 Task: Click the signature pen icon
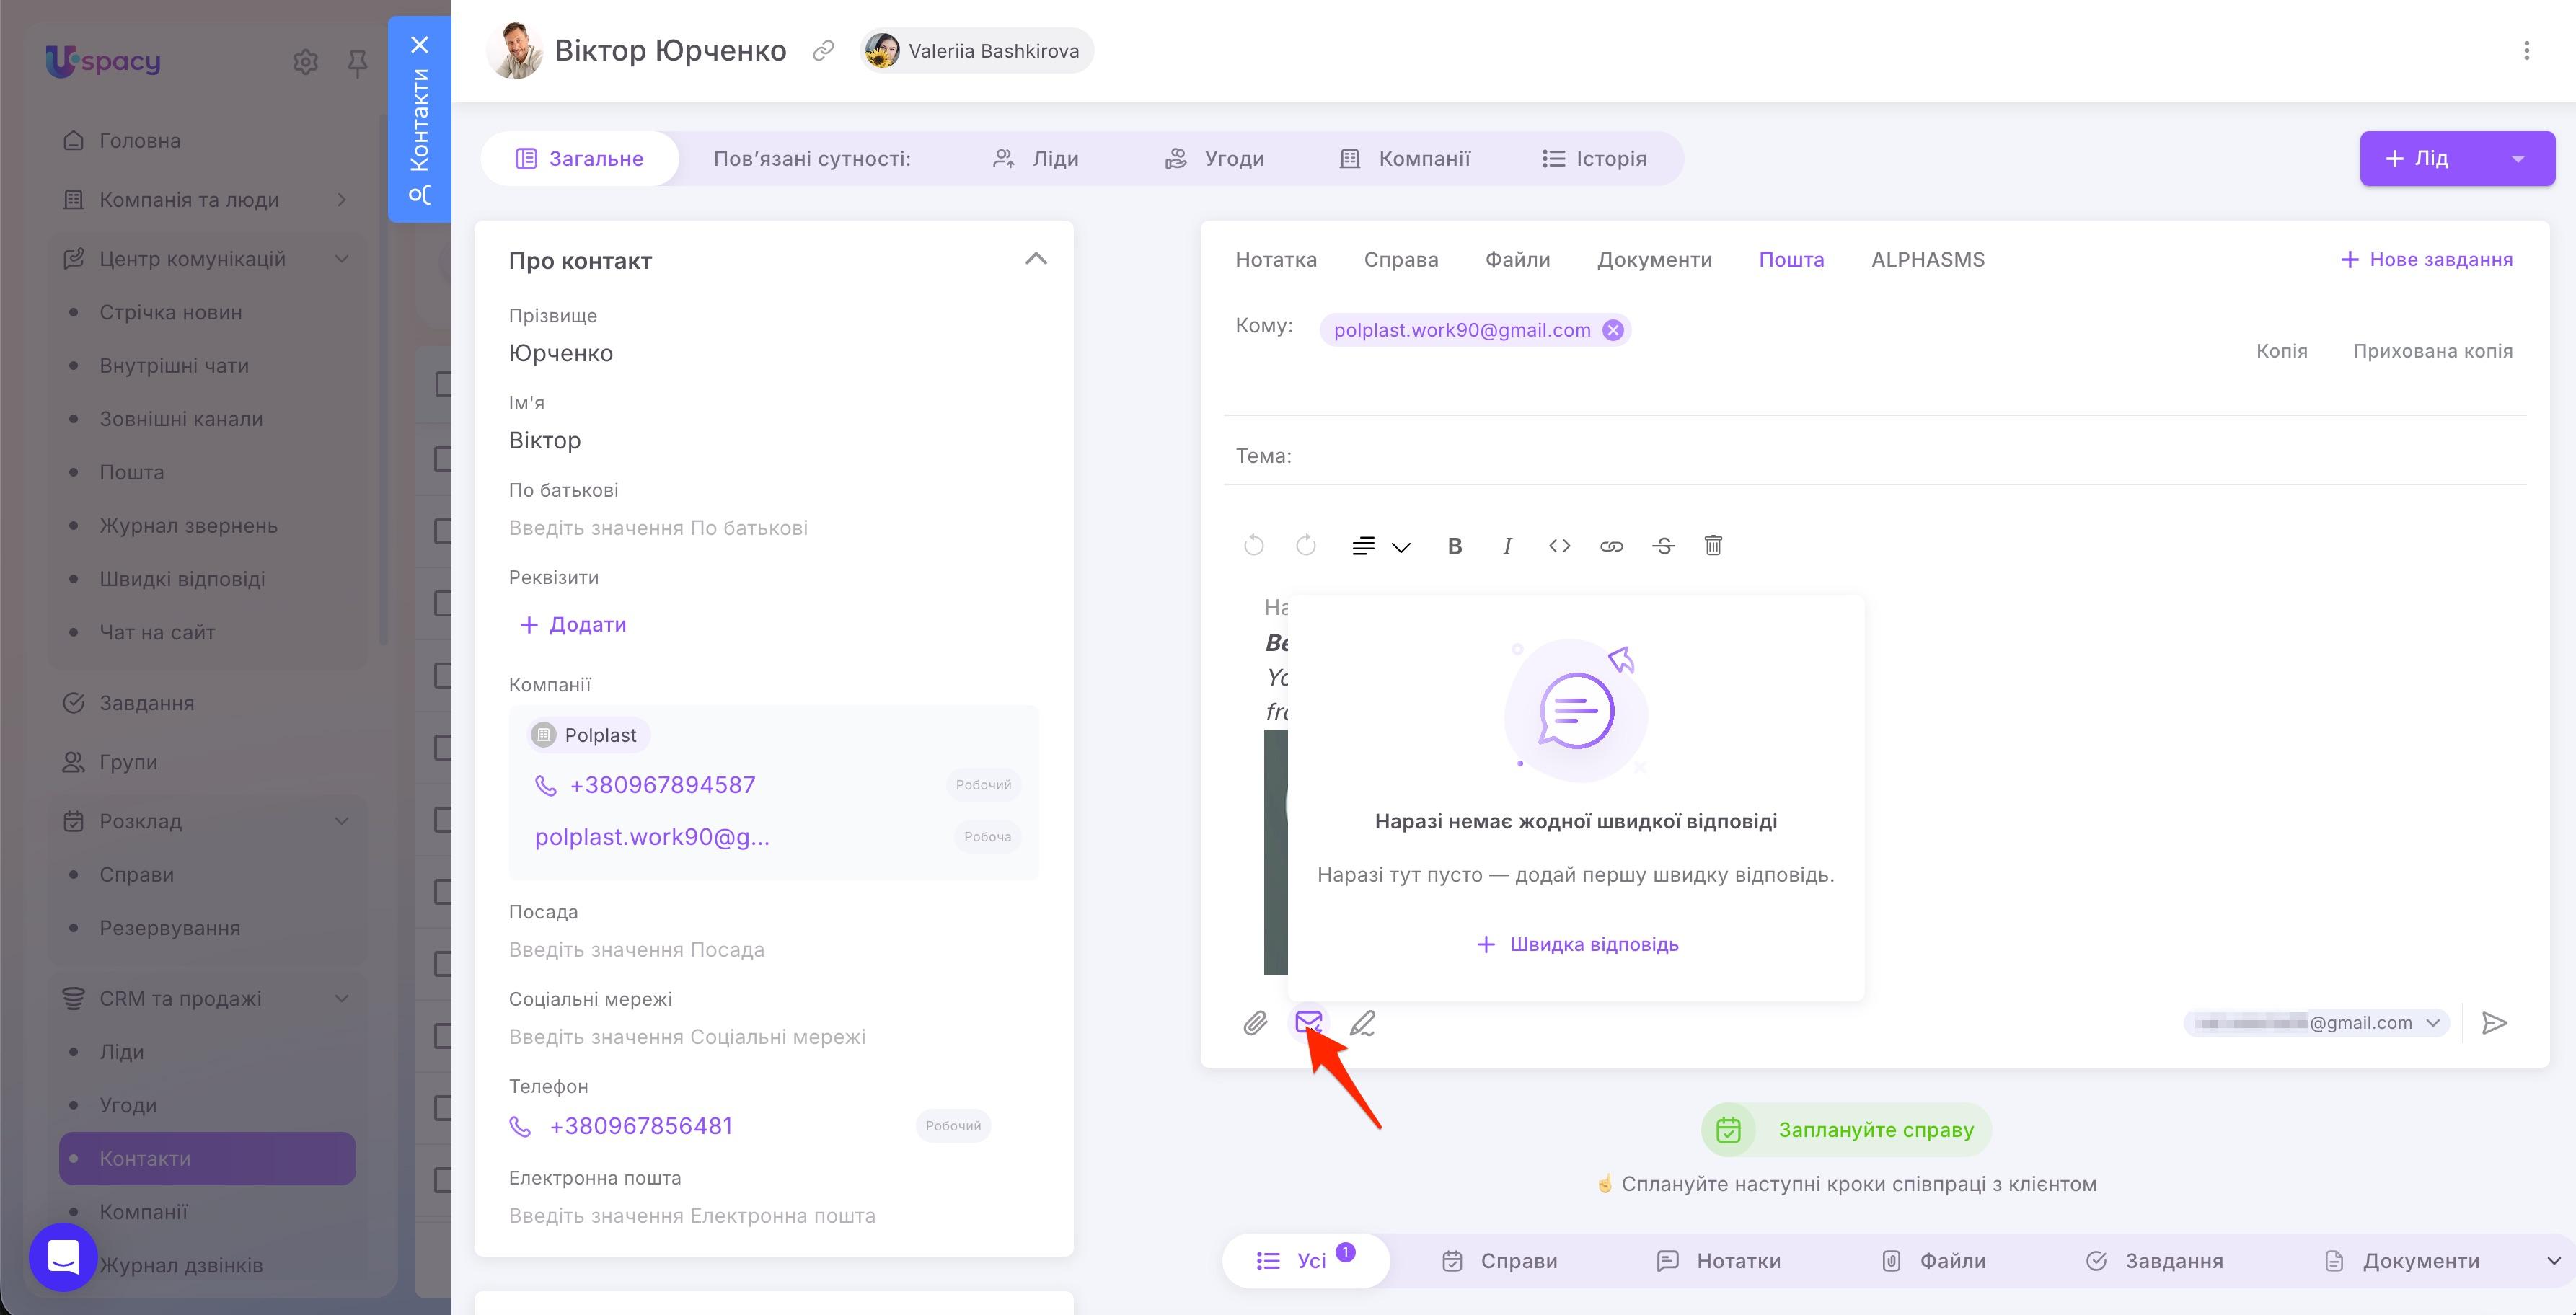[1362, 1023]
